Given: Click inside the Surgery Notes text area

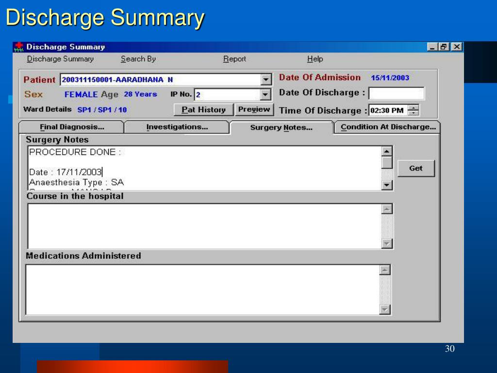Looking at the screenshot, I should 205,168.
